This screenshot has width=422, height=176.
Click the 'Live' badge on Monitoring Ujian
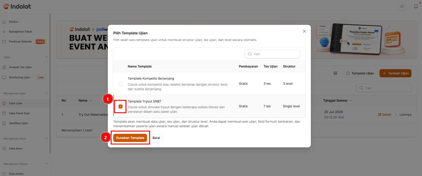40,77
